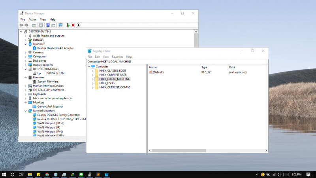Screen dimensions: 316x178
Task: Click the volume speaker tray icon
Action: 279,174
